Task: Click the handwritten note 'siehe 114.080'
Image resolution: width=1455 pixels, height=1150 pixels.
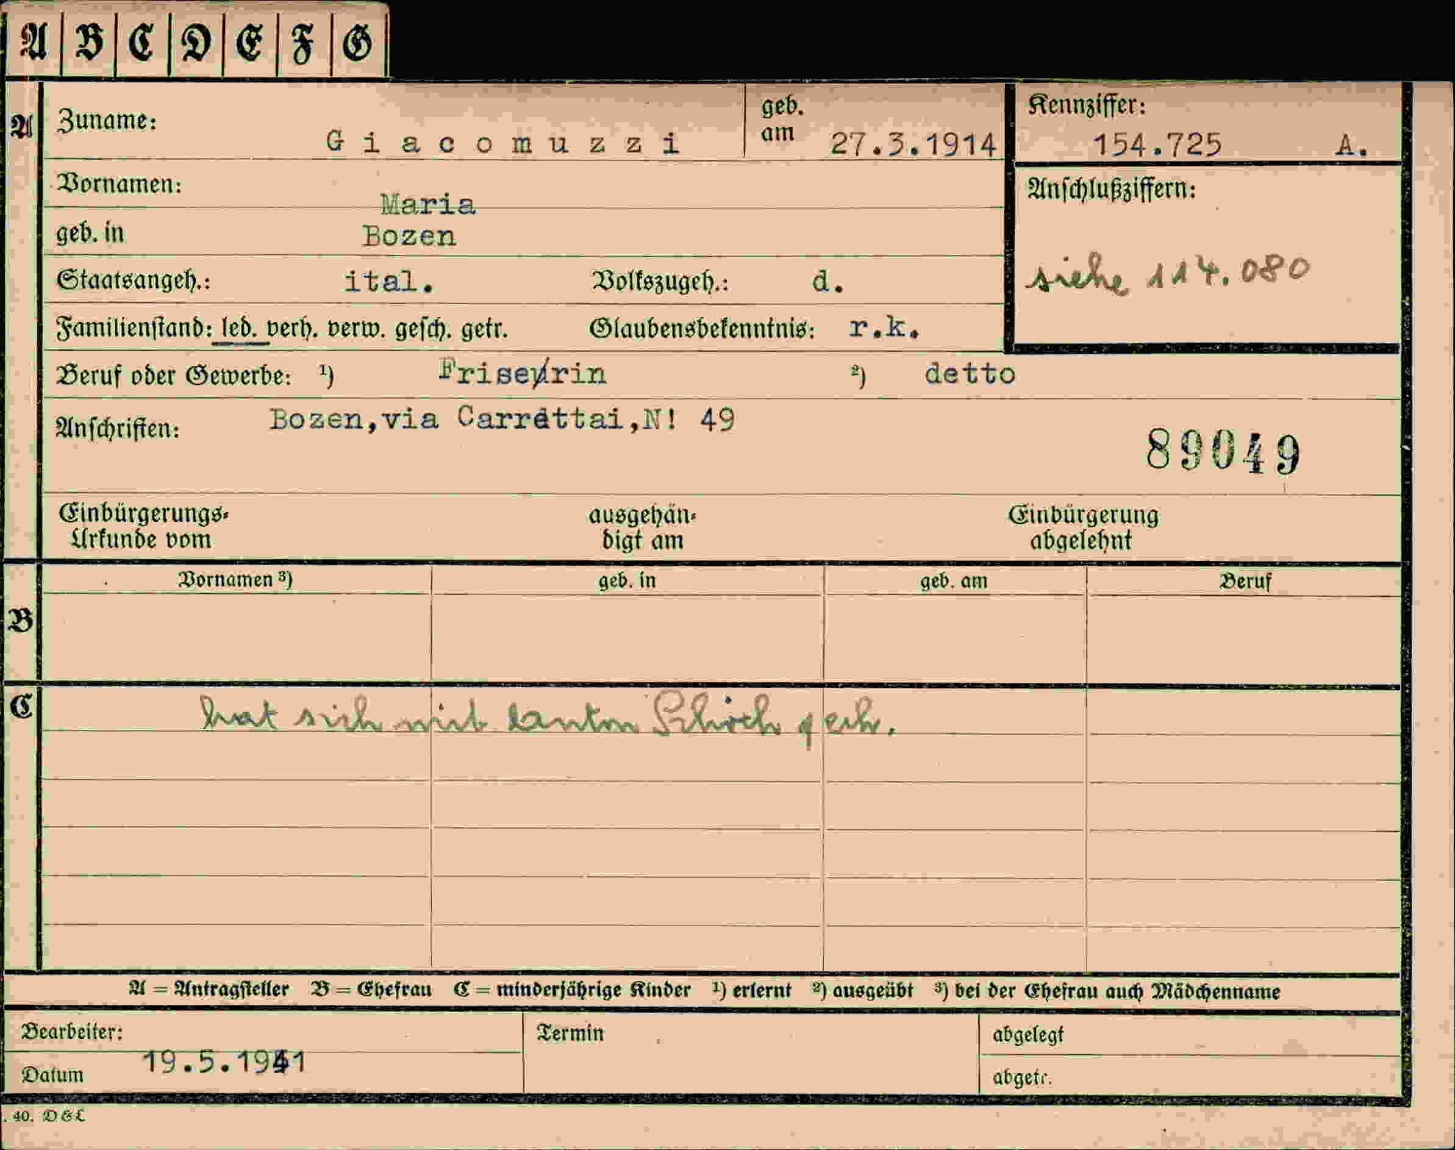Action: tap(1168, 276)
